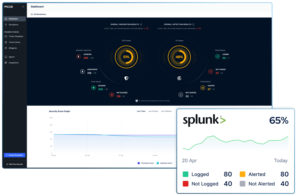This screenshot has height=196, width=297.
Task: Switch graph to Last 30 Days
Action: click(153, 111)
